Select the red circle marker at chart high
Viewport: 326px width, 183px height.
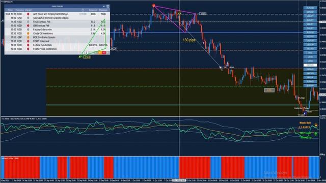tap(154, 6)
